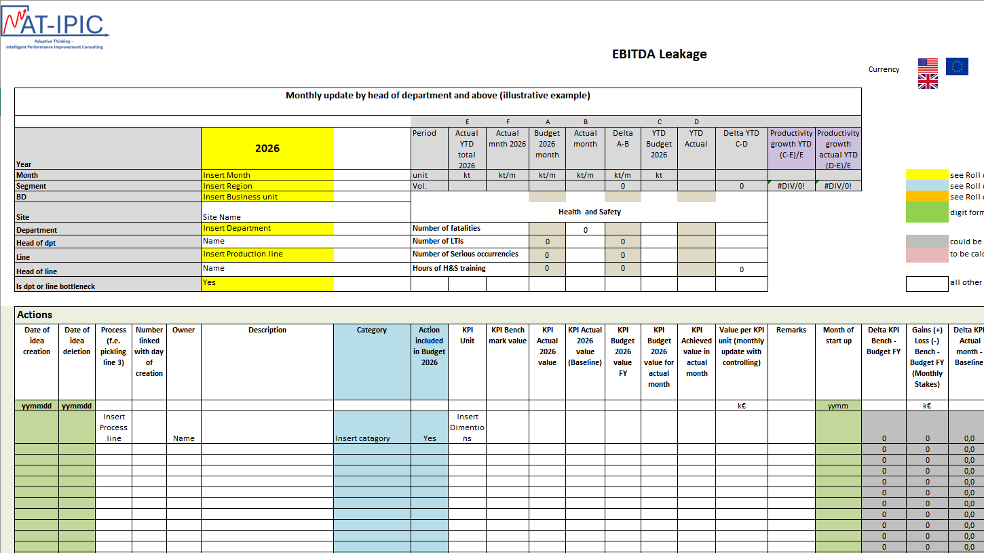Click the 'EBITDA Leakage' title
The width and height of the screenshot is (984, 553).
[x=659, y=54]
